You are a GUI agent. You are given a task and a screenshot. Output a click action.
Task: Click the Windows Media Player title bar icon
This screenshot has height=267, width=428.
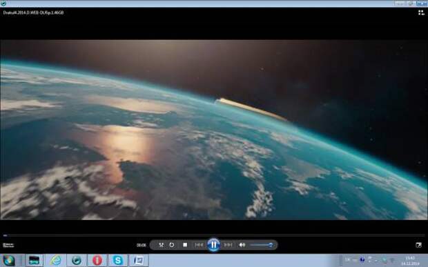(x=3, y=3)
